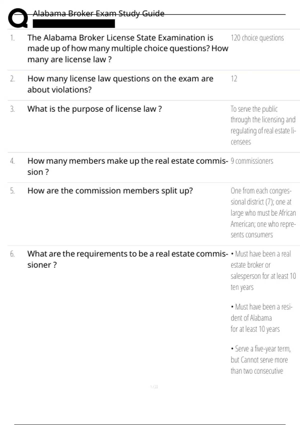Open the Alabama Broker Exam Study Guide title
Viewport: 300px width, 425px height.
coord(98,13)
